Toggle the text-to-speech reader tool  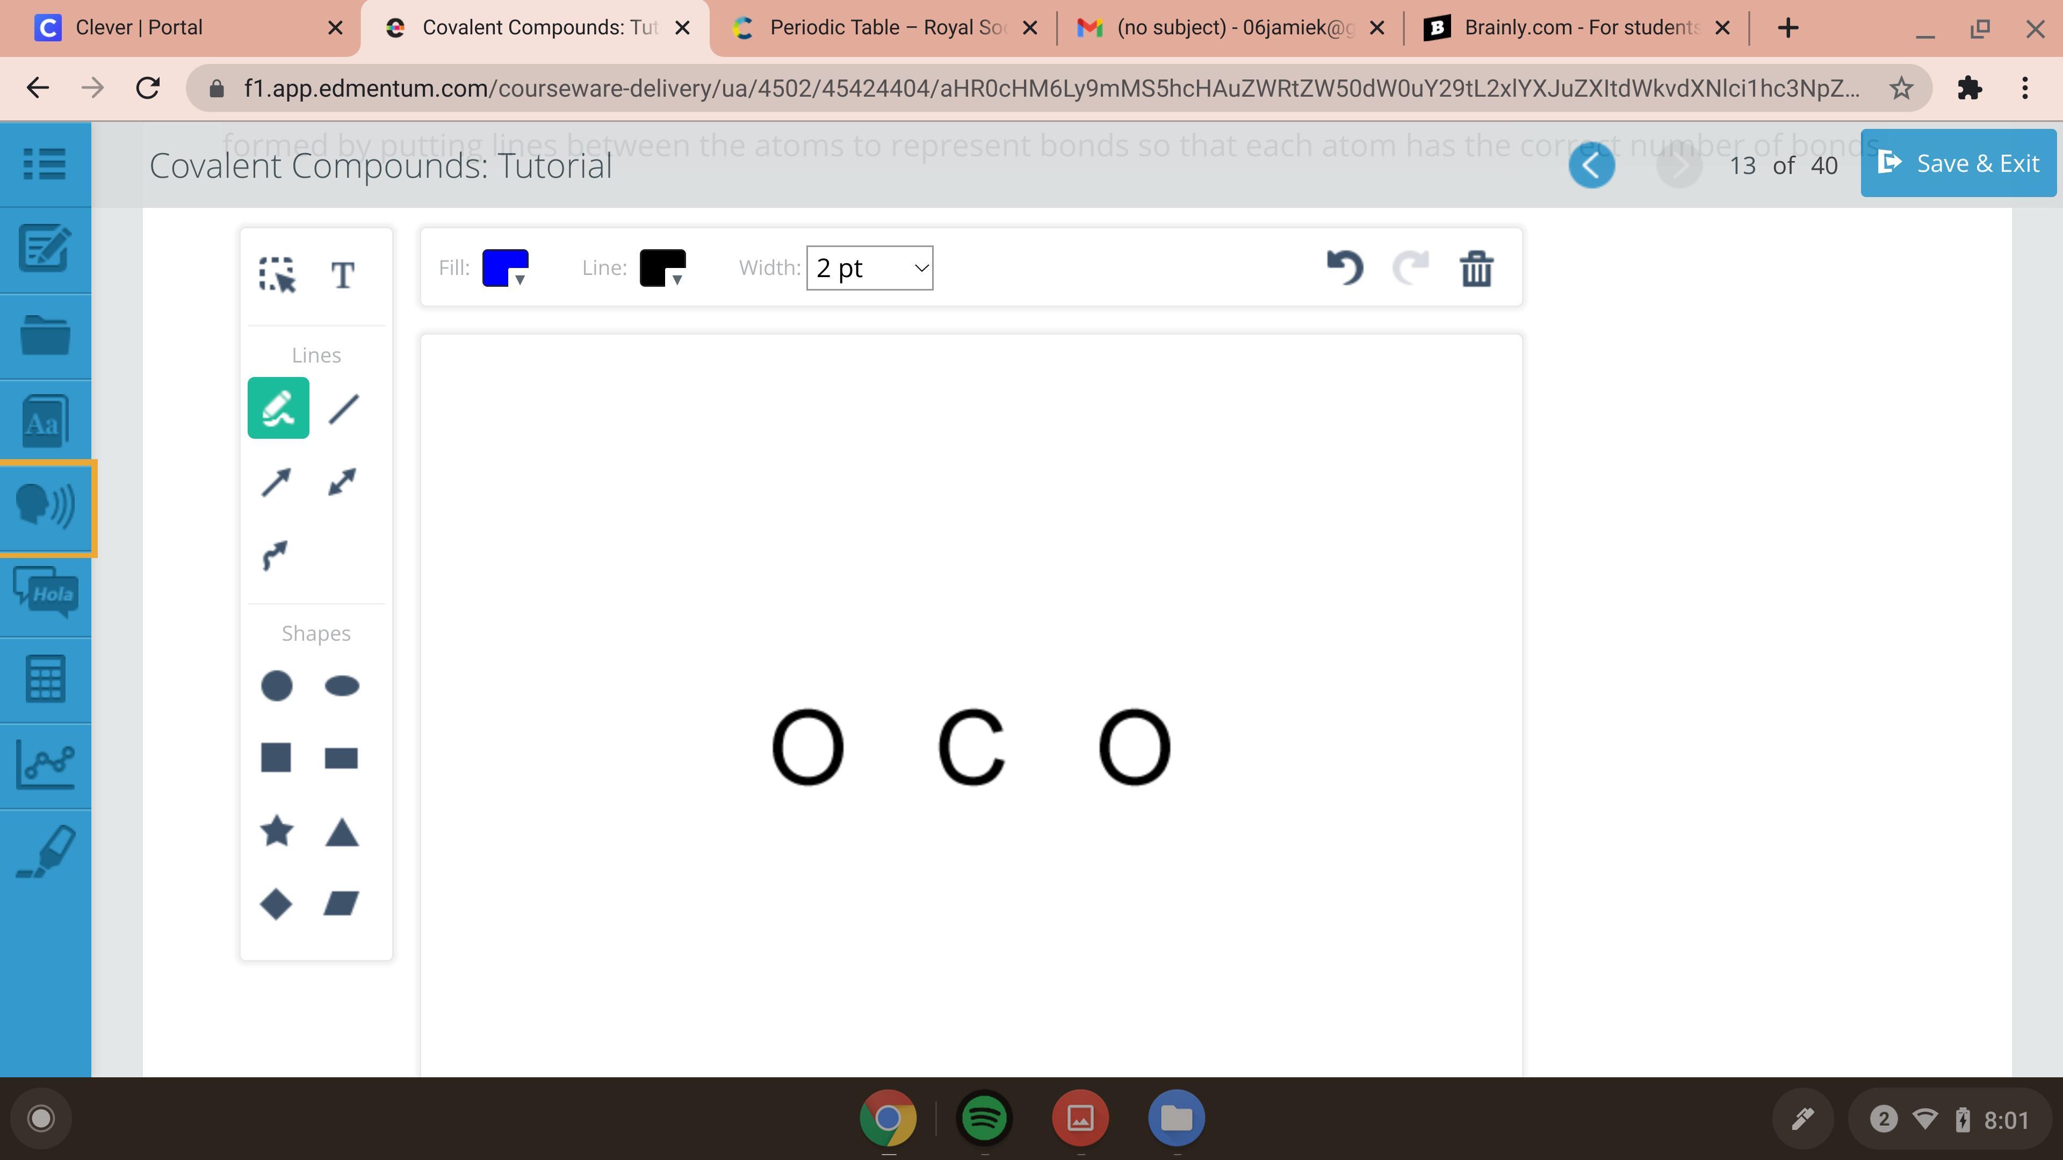pos(46,507)
